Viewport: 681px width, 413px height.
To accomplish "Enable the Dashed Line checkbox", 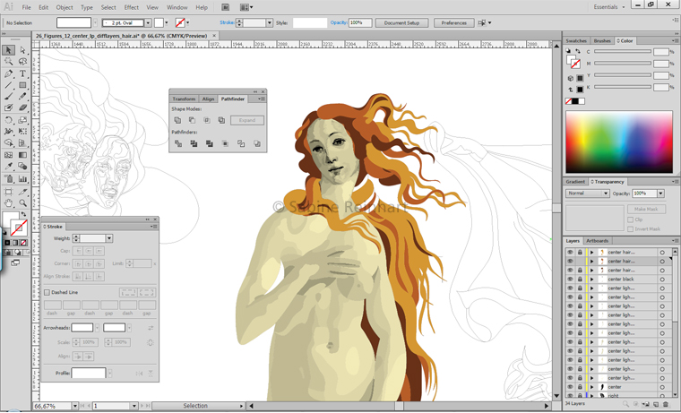I will [47, 292].
